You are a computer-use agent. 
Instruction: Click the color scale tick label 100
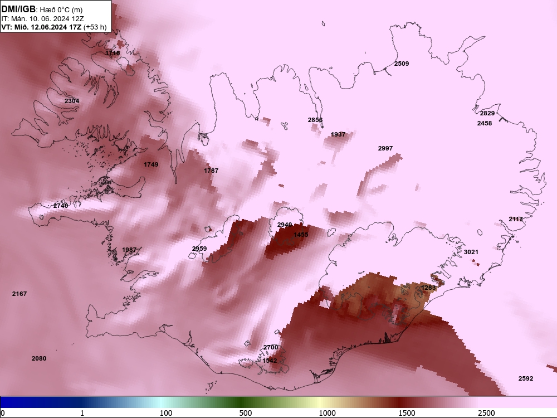[166, 413]
